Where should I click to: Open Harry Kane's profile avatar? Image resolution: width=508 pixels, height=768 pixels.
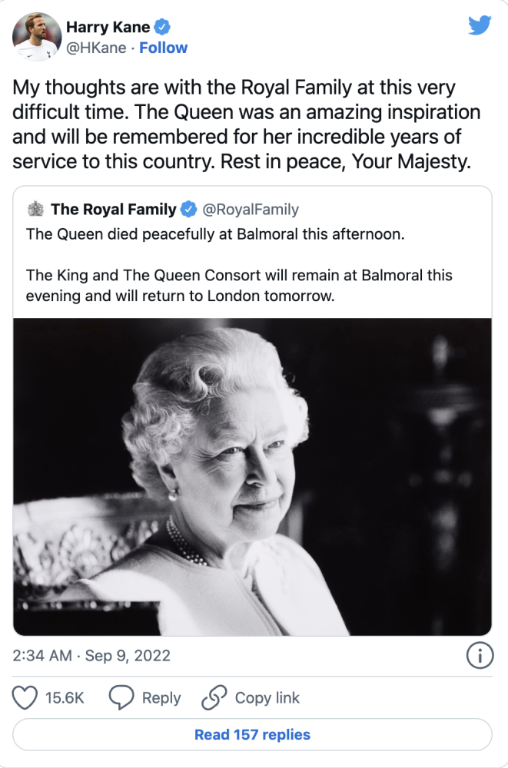[37, 37]
